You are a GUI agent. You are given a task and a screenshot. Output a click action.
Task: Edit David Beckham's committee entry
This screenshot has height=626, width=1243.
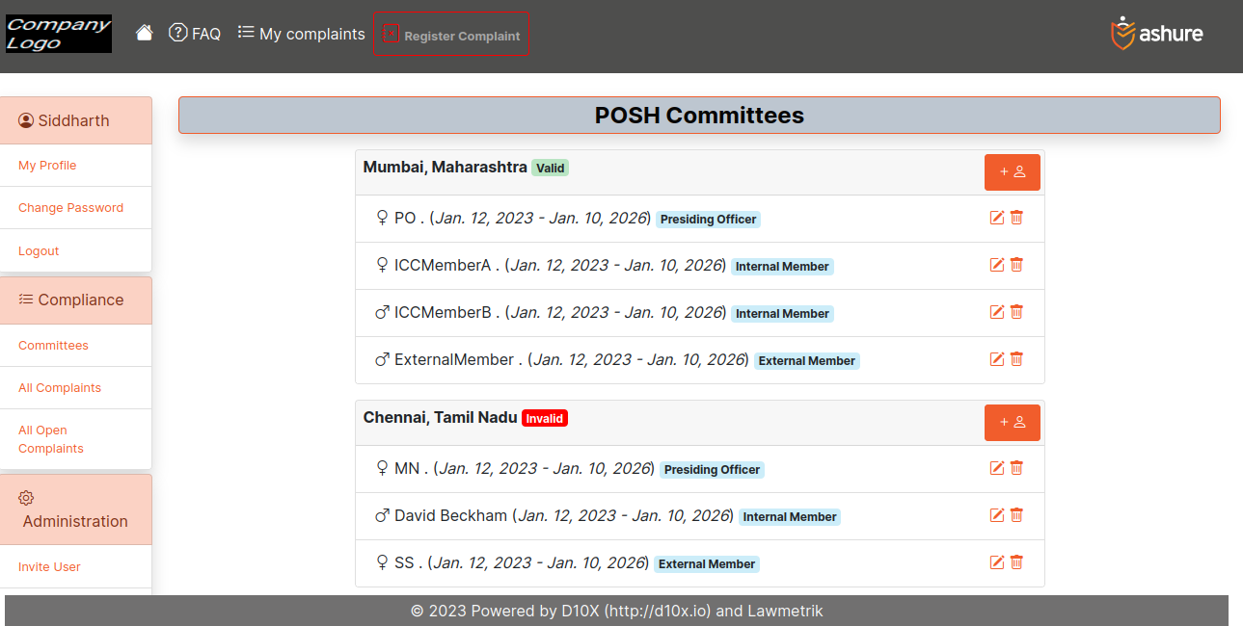tap(997, 515)
